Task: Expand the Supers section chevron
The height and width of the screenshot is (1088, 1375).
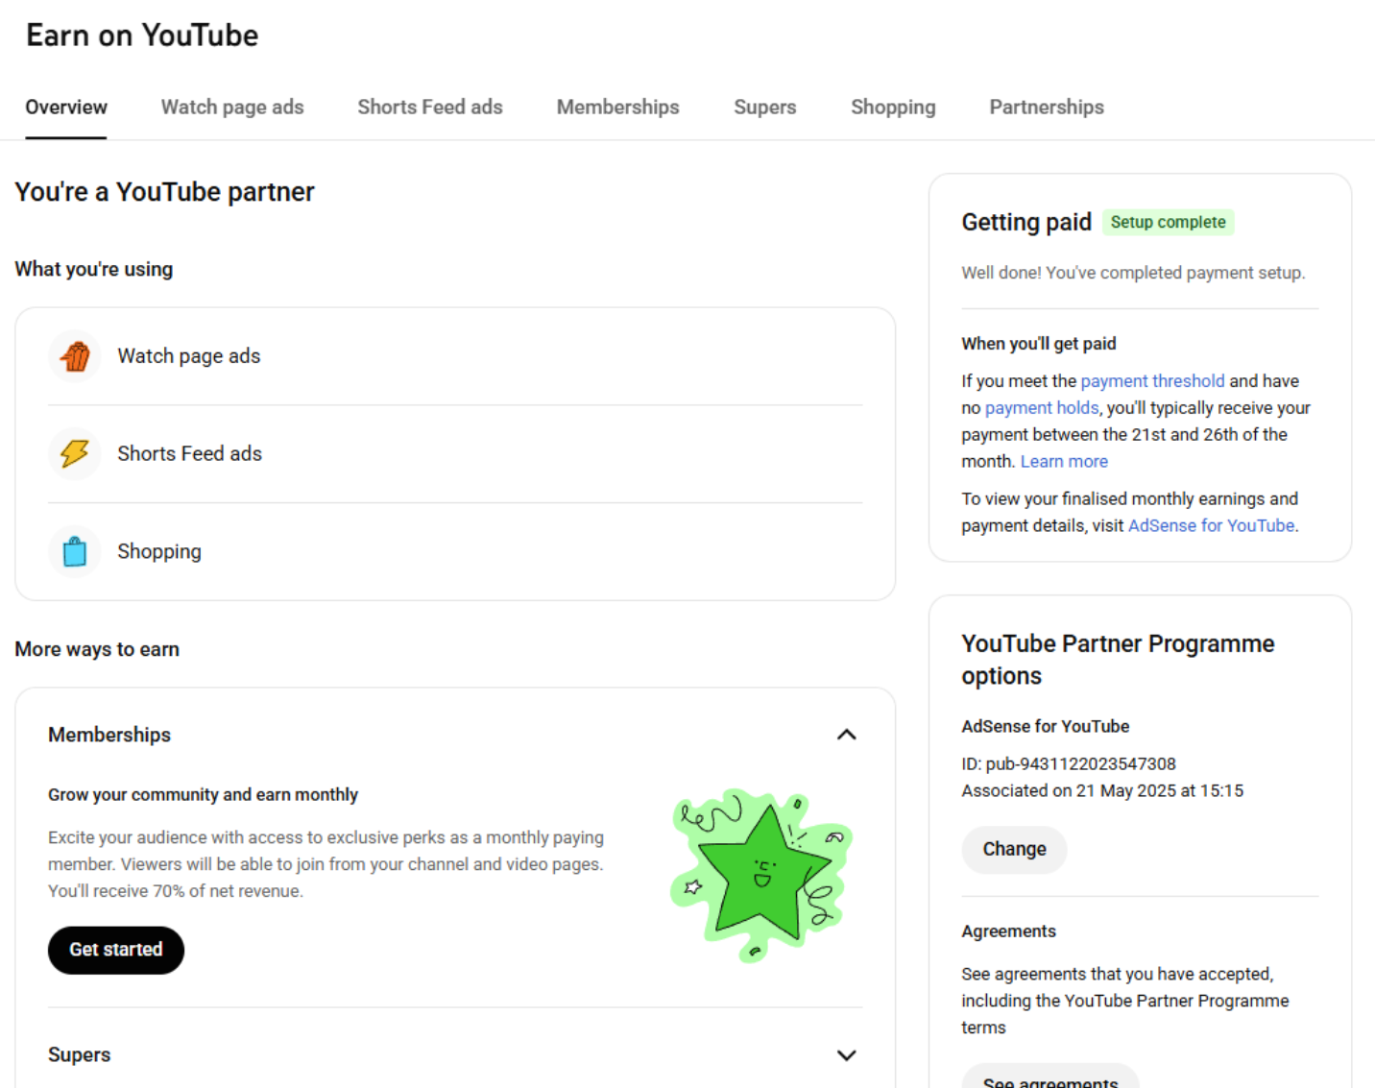Action: pyautogui.click(x=846, y=1054)
